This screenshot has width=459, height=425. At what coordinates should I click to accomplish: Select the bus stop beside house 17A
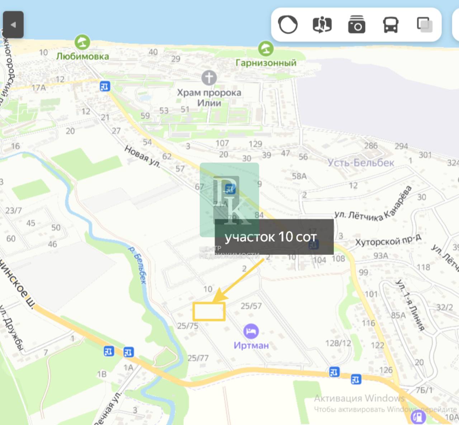(105, 87)
